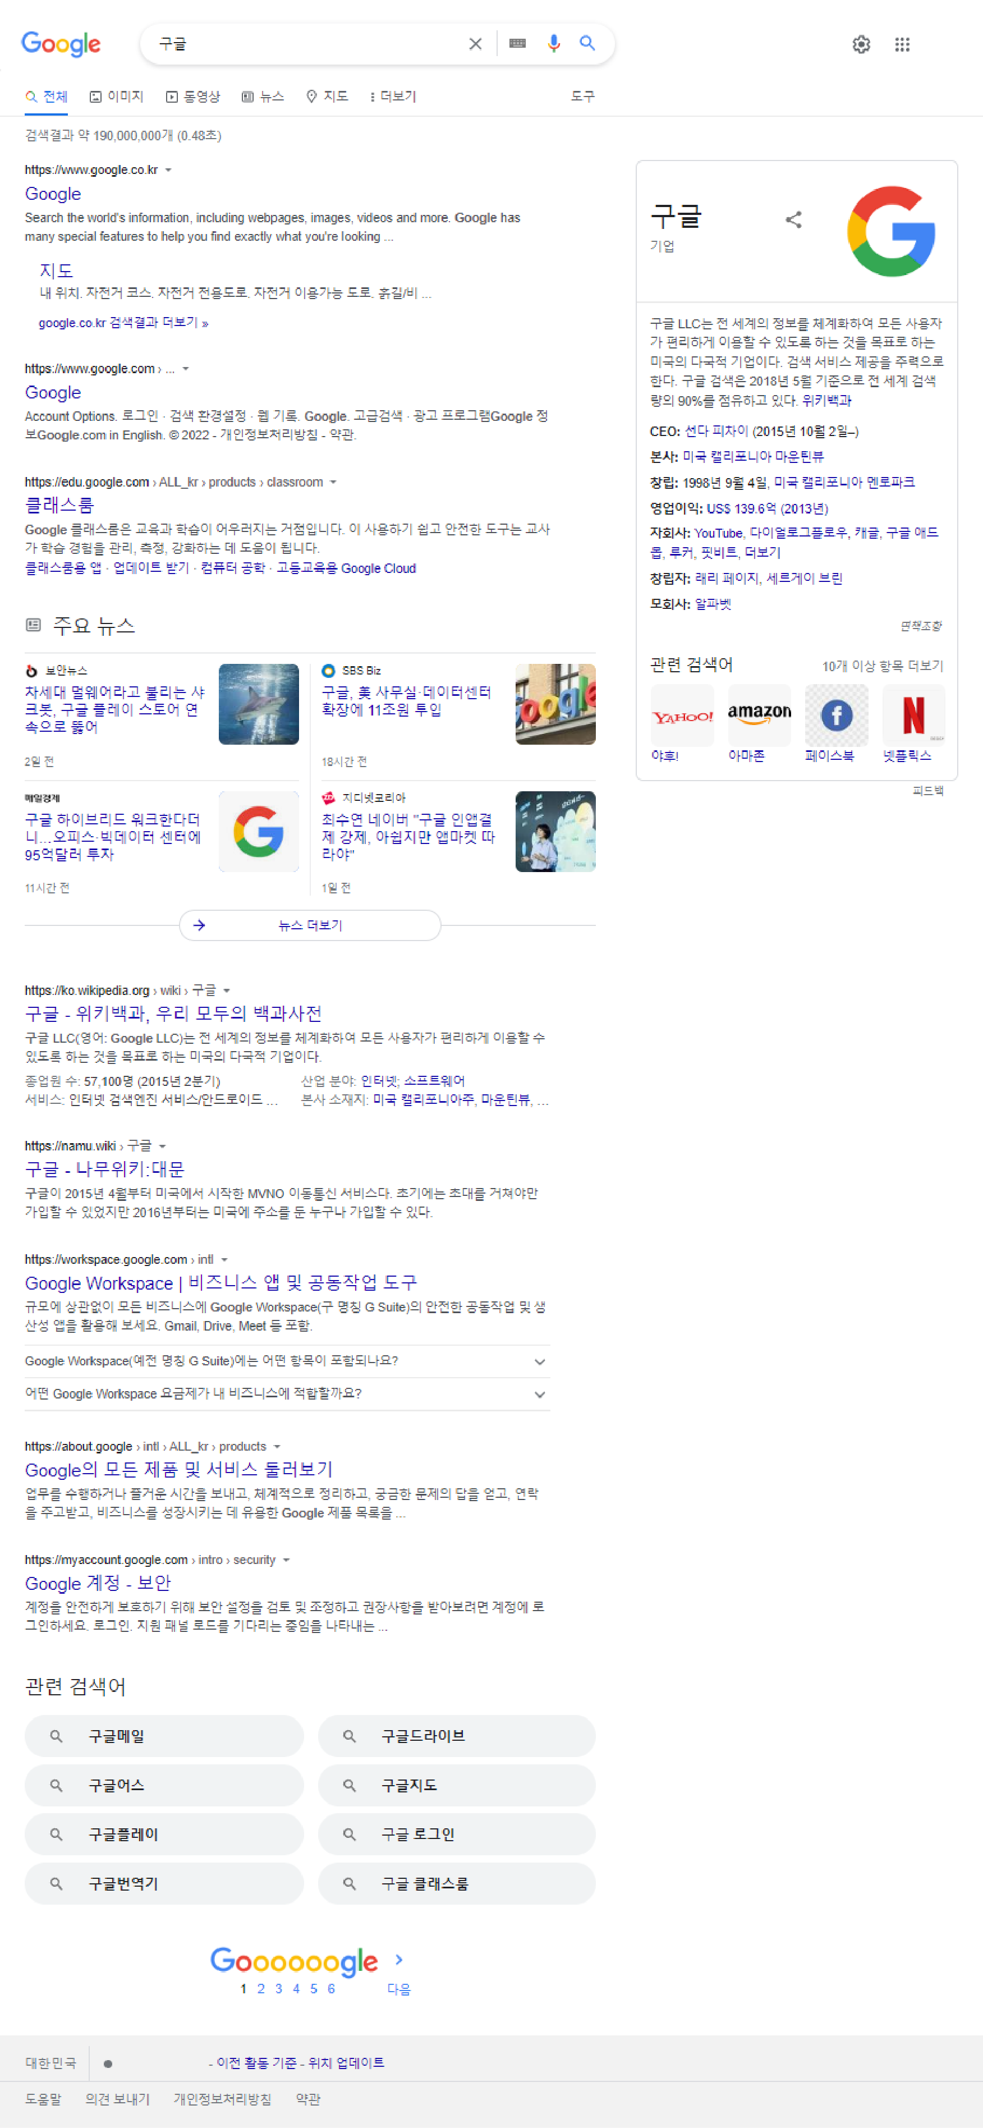Click magnifier icon next to 구글 로그인
The width and height of the screenshot is (983, 2128).
[350, 1835]
